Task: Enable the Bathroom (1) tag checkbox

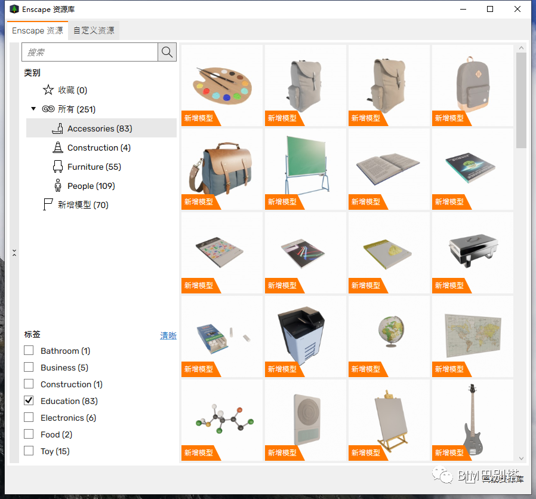Action: pos(29,350)
